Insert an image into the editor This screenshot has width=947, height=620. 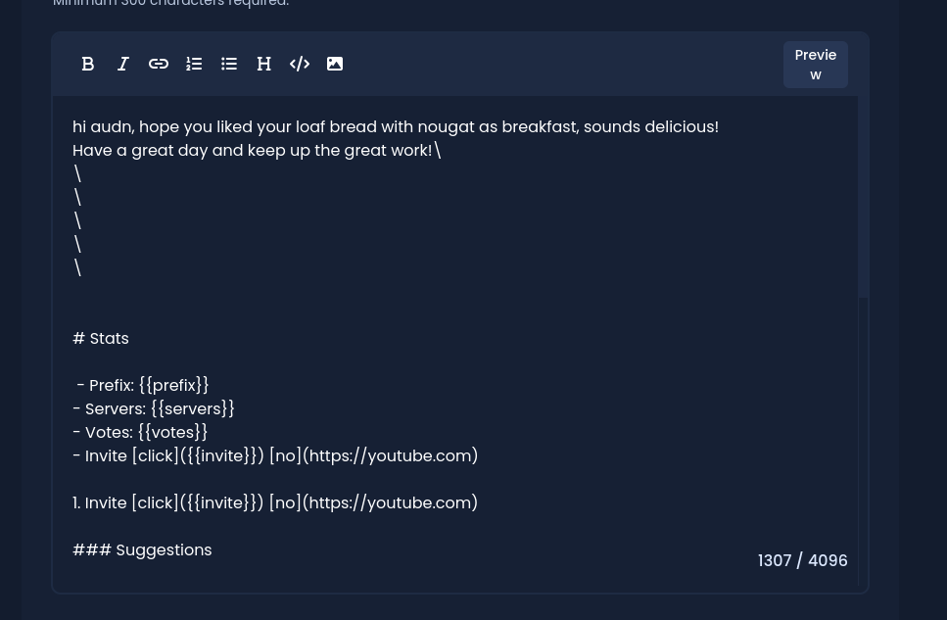335,64
